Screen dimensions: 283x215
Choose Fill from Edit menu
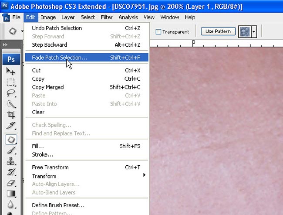pyautogui.click(x=87, y=146)
